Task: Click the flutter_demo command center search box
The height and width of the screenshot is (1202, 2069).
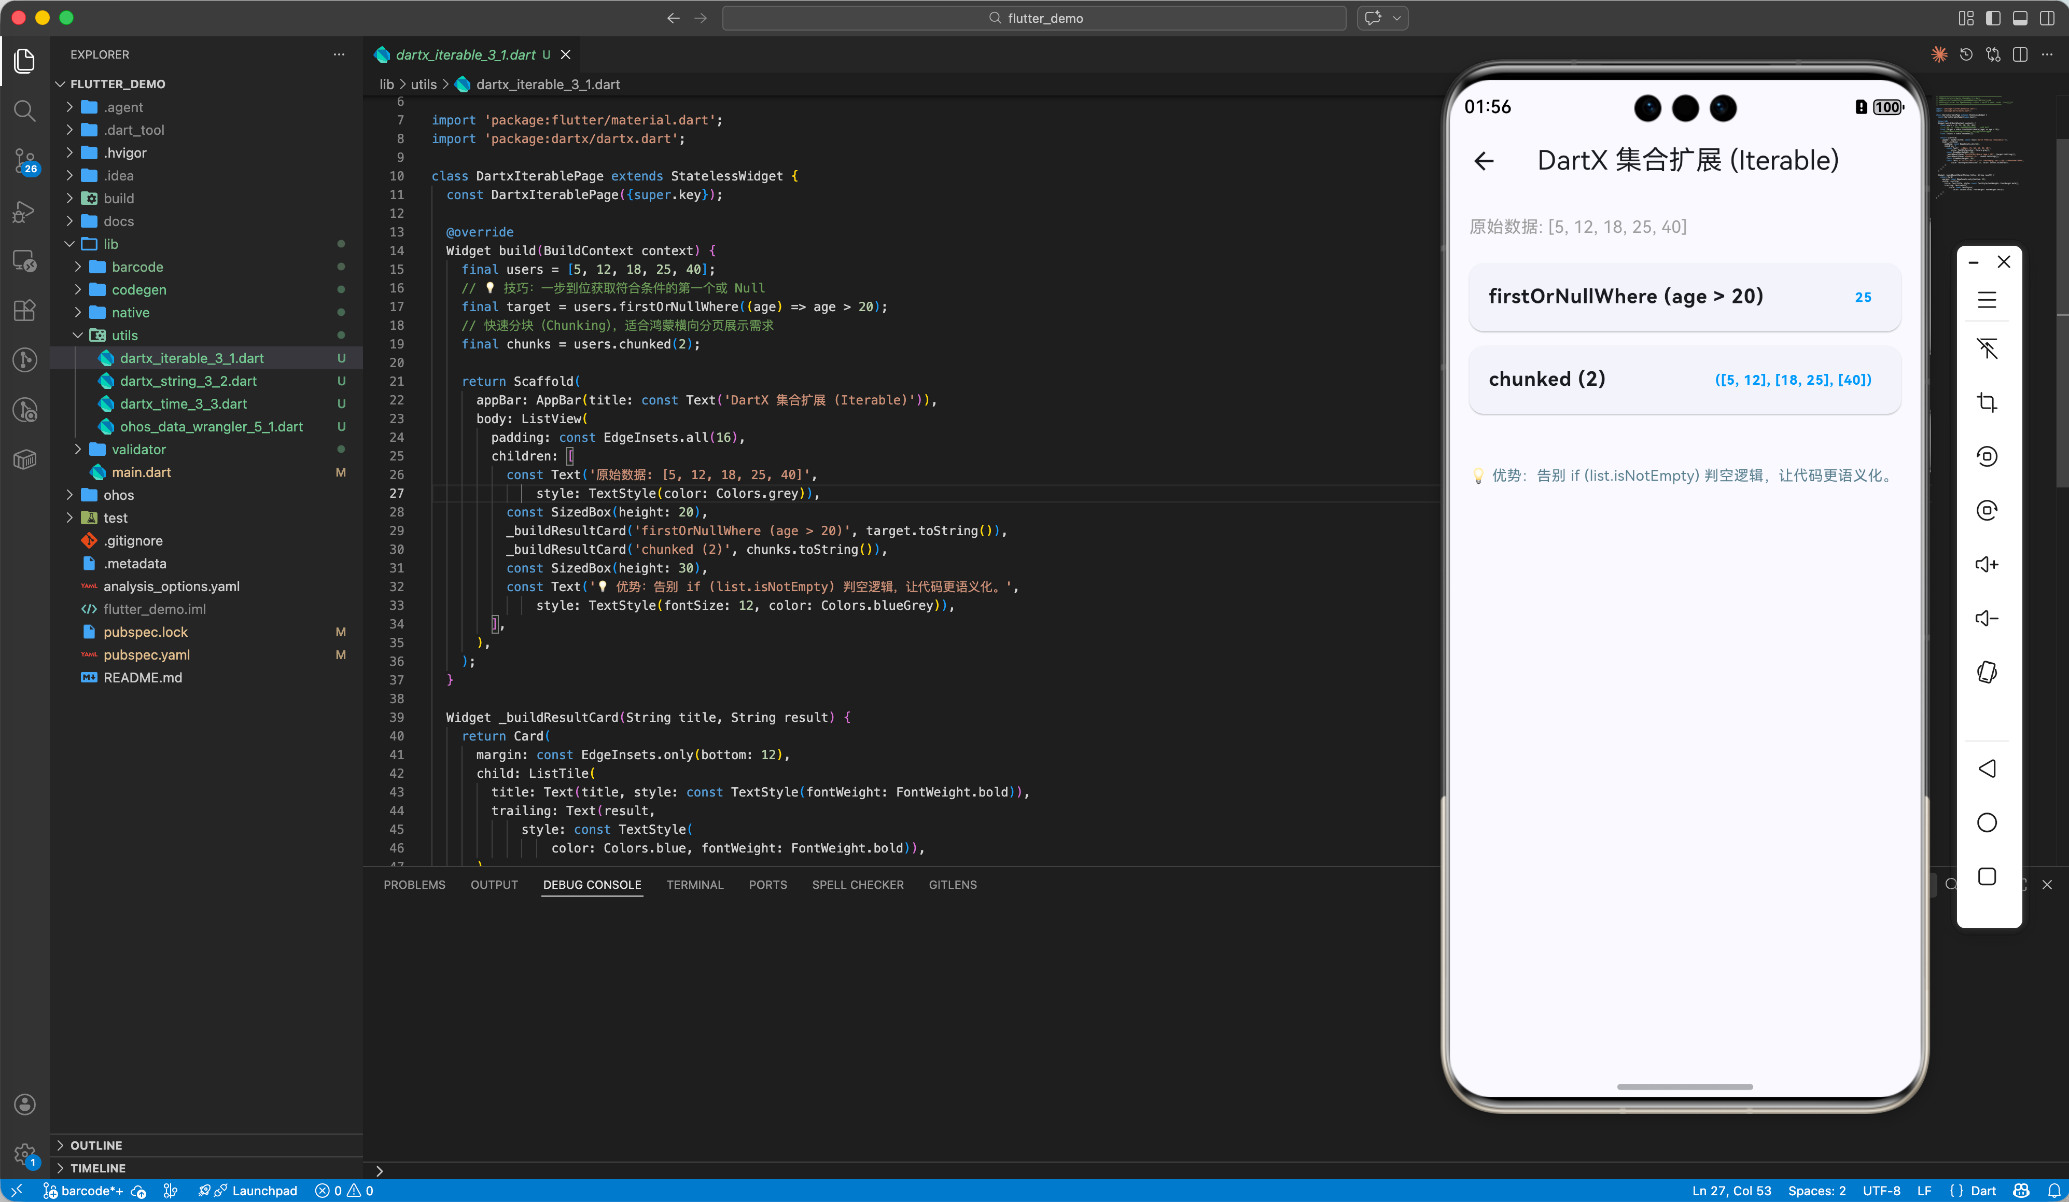Action: pyautogui.click(x=1033, y=18)
